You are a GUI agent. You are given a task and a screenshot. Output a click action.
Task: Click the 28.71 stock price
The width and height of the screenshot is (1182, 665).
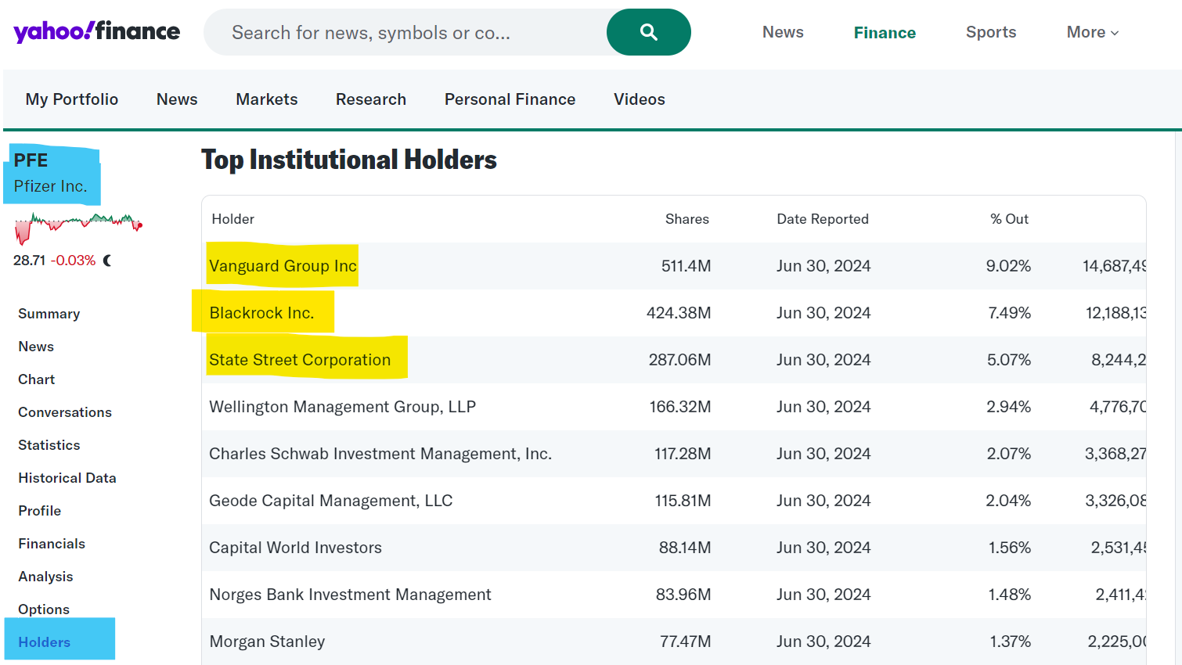pos(29,261)
